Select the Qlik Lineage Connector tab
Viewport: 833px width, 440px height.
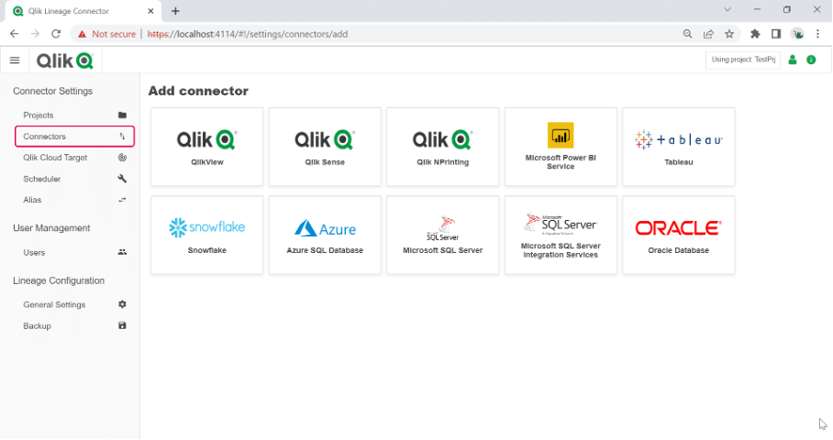point(83,11)
